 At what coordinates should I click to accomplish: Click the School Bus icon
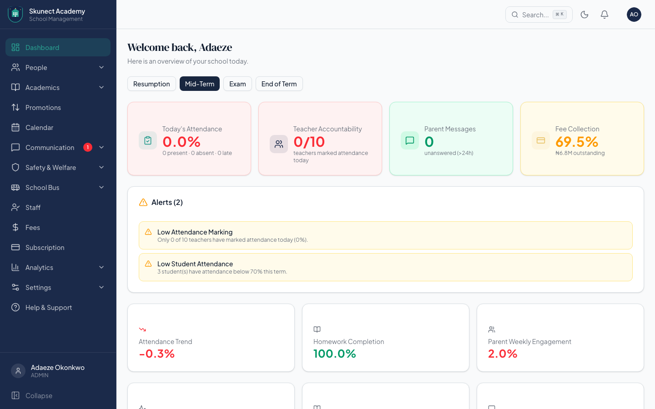tap(15, 187)
